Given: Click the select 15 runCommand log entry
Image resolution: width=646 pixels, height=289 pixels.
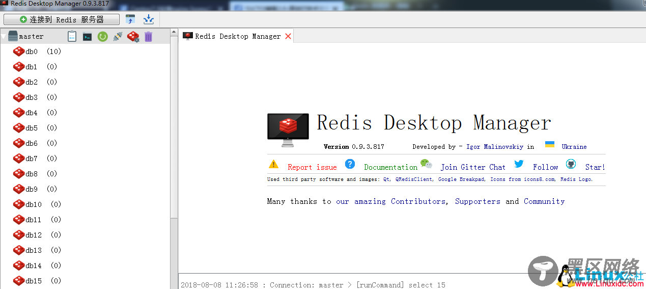Looking at the screenshot, I should coord(313,285).
